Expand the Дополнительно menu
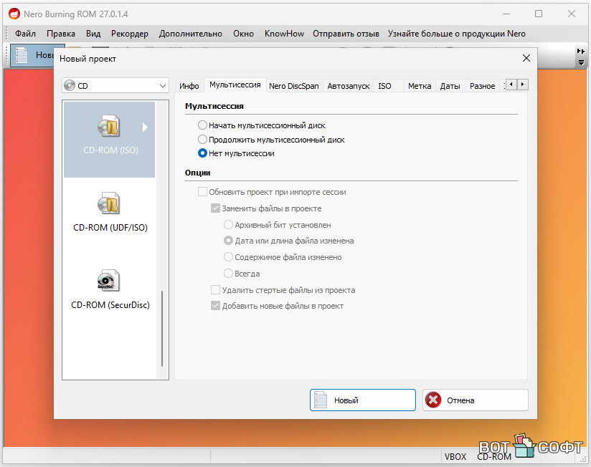Image resolution: width=591 pixels, height=467 pixels. (191, 34)
